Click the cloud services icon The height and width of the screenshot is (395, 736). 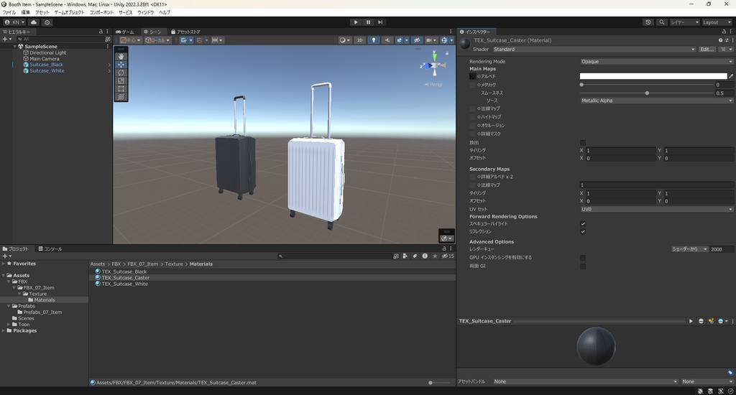point(34,22)
